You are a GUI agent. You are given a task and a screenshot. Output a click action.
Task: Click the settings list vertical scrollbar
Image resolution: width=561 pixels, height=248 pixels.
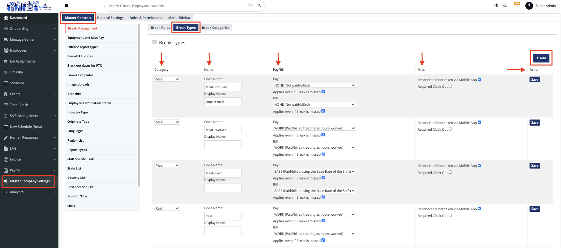[139, 106]
